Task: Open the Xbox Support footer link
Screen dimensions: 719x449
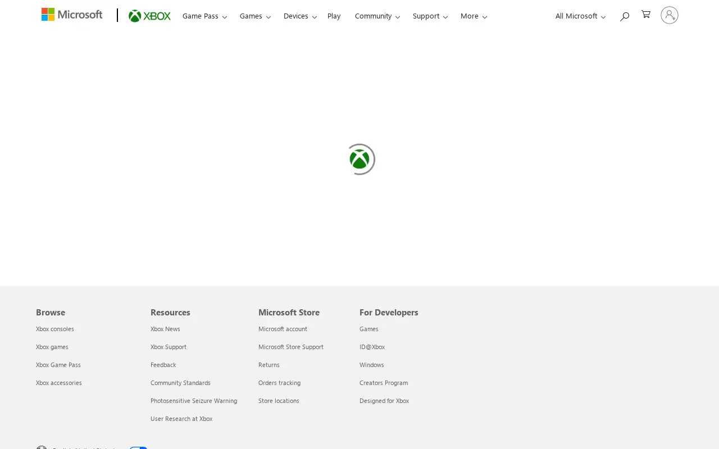Action: pyautogui.click(x=169, y=347)
